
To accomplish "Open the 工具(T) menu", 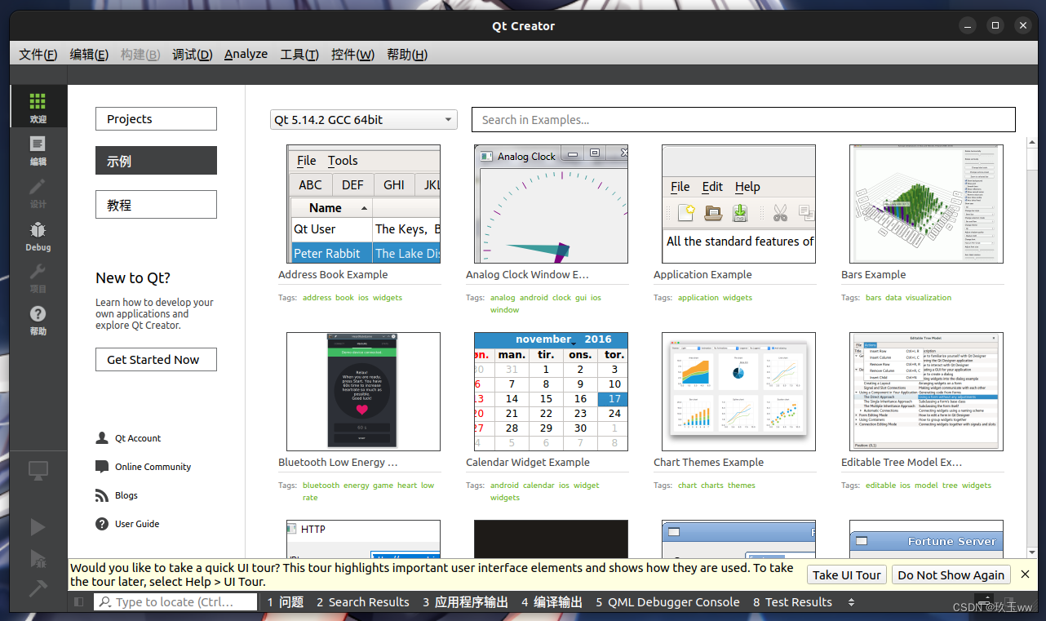I will point(299,54).
